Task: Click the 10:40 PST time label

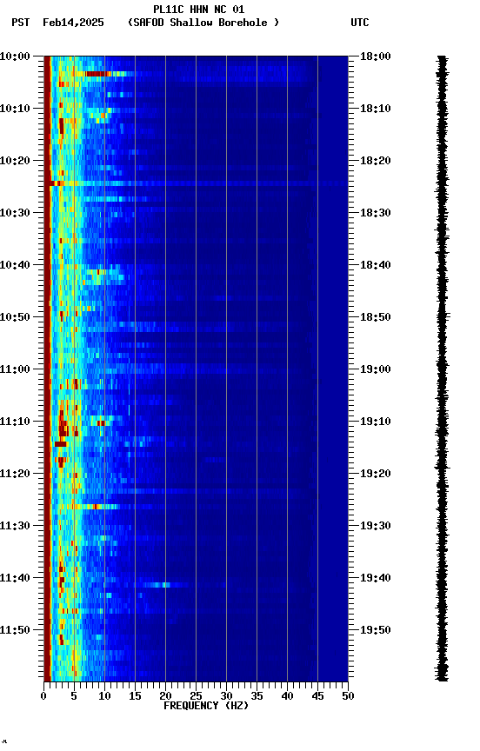Action: click(15, 265)
